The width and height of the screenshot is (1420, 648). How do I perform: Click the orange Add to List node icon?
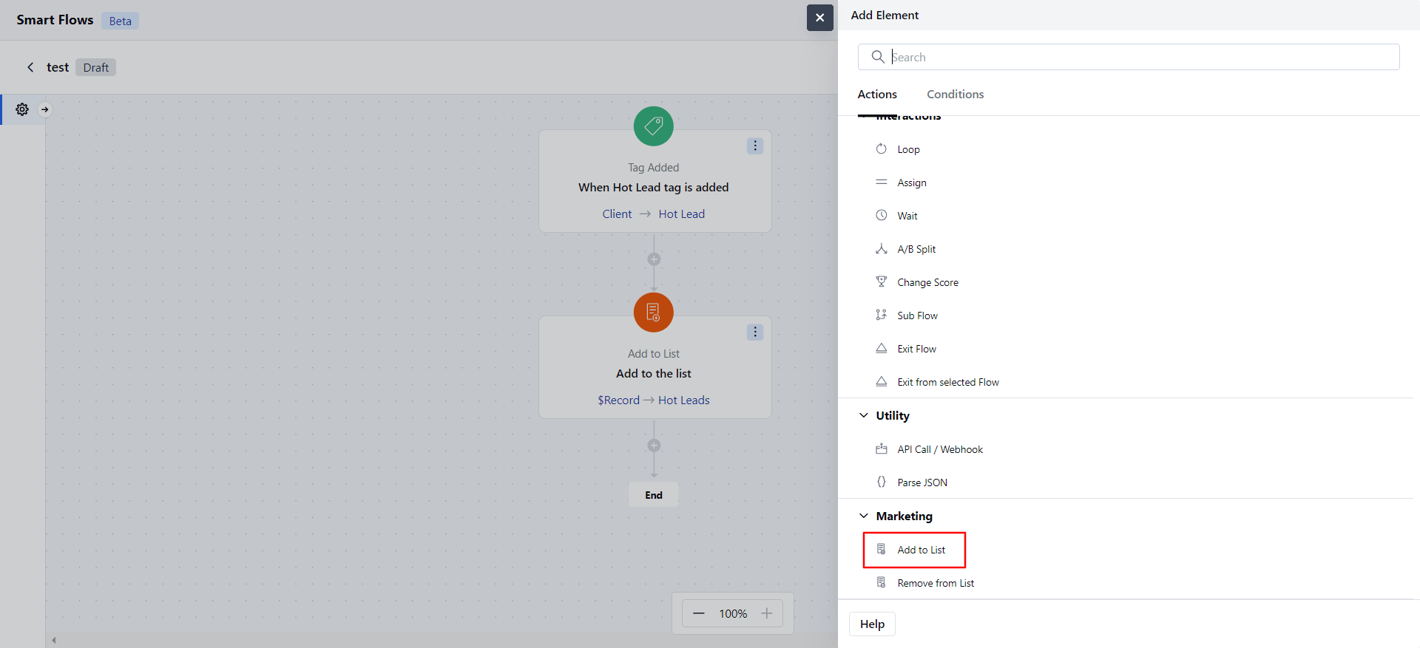pos(654,313)
